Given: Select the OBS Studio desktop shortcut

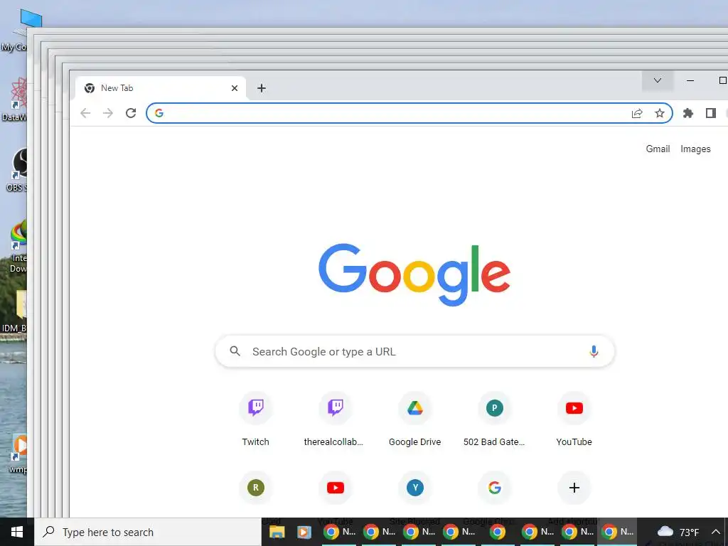Looking at the screenshot, I should pos(16,170).
